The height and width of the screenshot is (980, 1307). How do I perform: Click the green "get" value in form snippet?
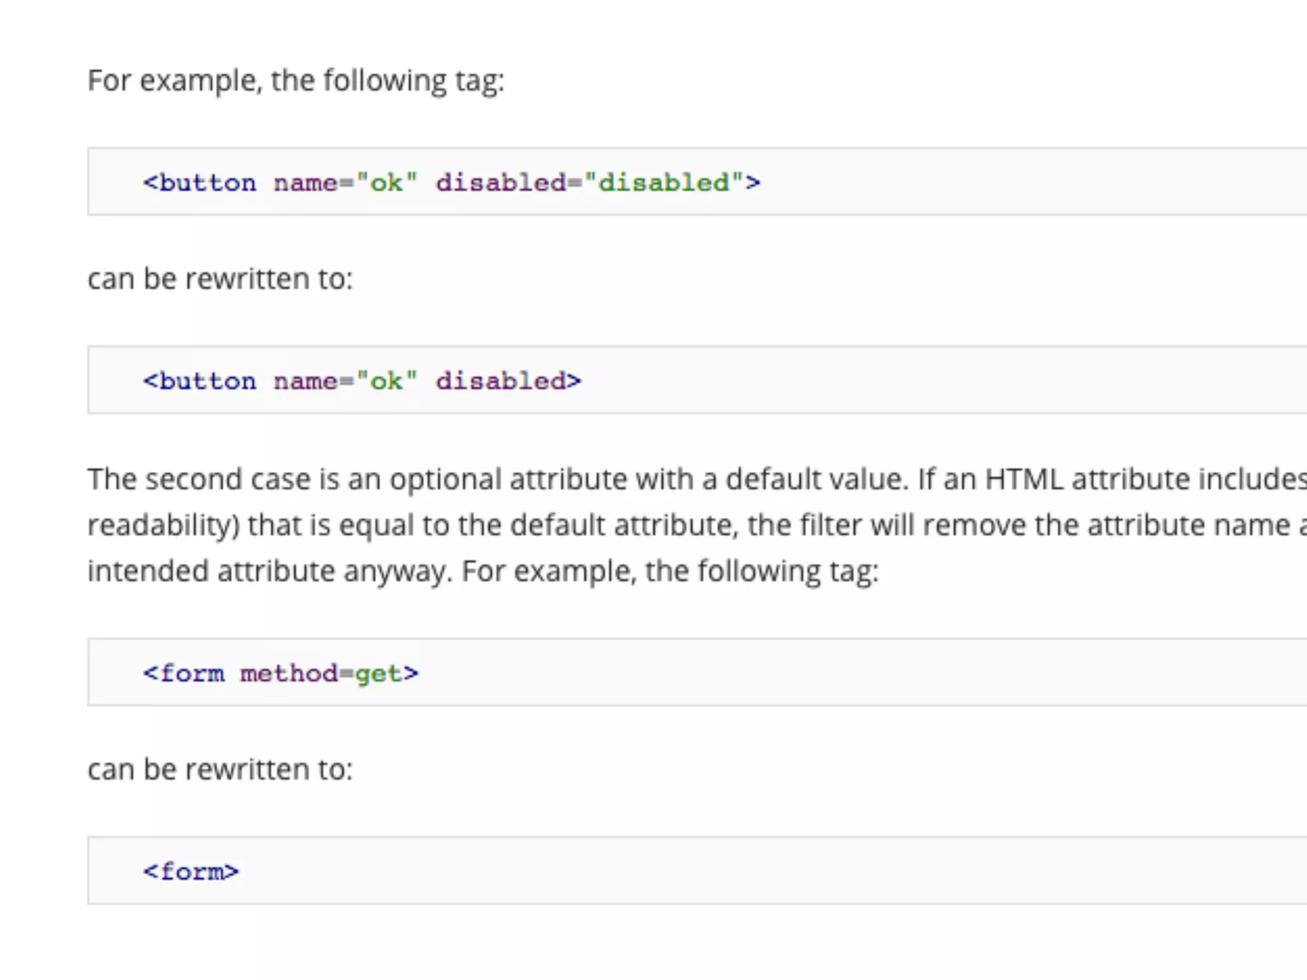tap(378, 674)
